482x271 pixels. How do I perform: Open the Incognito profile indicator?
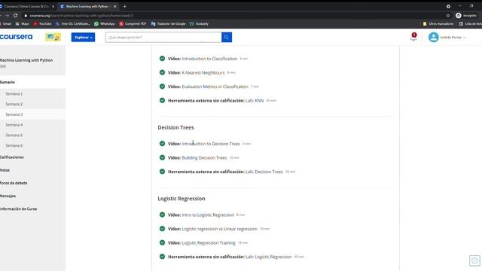[x=466, y=15]
